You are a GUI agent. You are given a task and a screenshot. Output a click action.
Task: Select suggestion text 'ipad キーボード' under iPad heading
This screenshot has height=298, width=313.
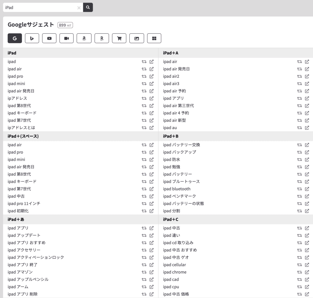(22, 113)
